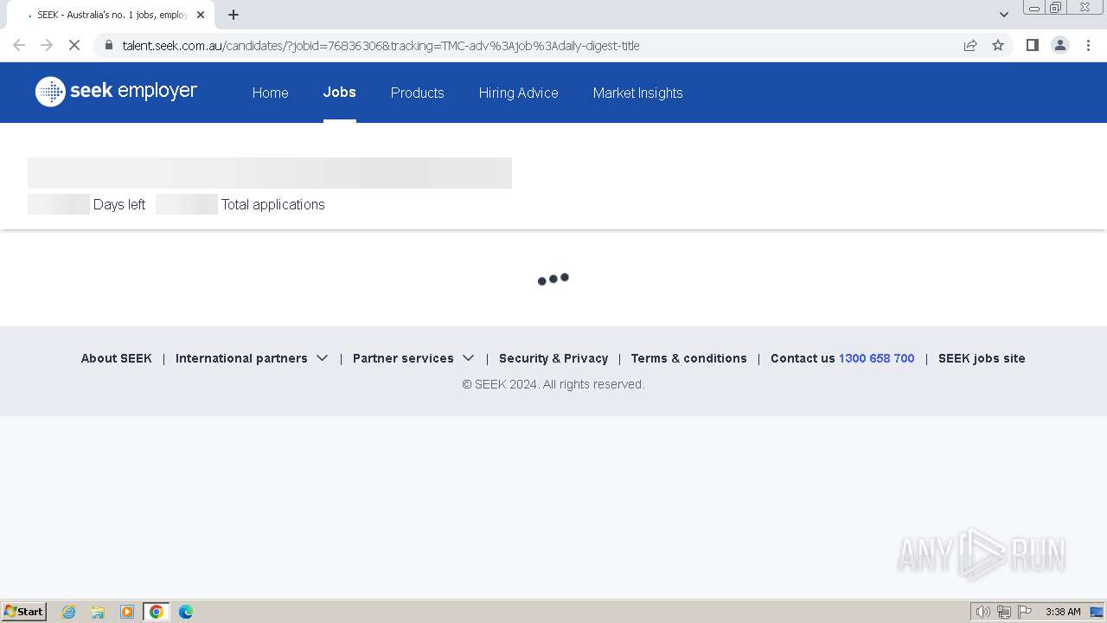The width and height of the screenshot is (1107, 623).
Task: Open Microsoft Edge from taskbar
Action: [x=186, y=612]
